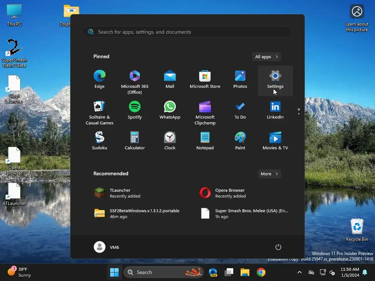Image resolution: width=375 pixels, height=281 pixels.
Task: Launch Movies & TV
Action: [275, 141]
